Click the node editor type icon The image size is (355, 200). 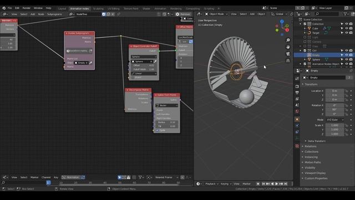pyautogui.click(x=5, y=14)
